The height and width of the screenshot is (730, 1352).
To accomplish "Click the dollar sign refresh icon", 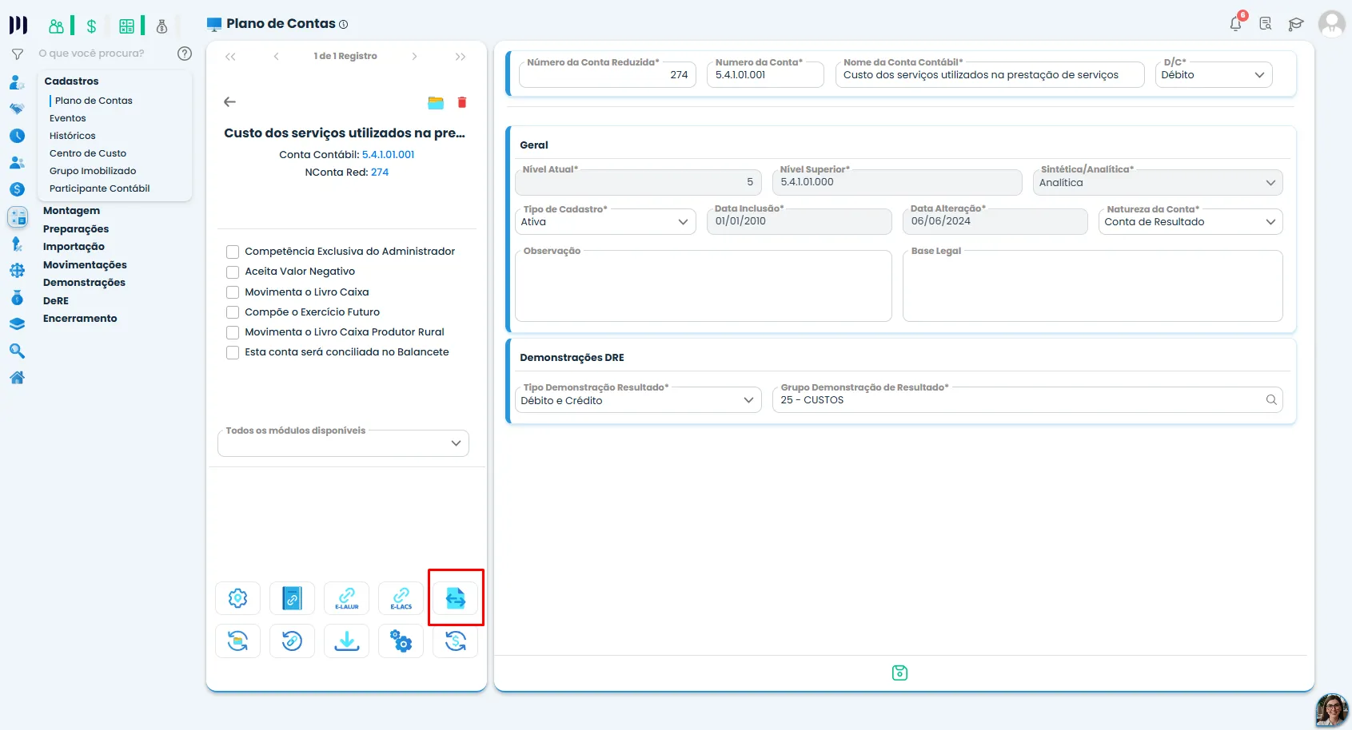I will pos(456,641).
